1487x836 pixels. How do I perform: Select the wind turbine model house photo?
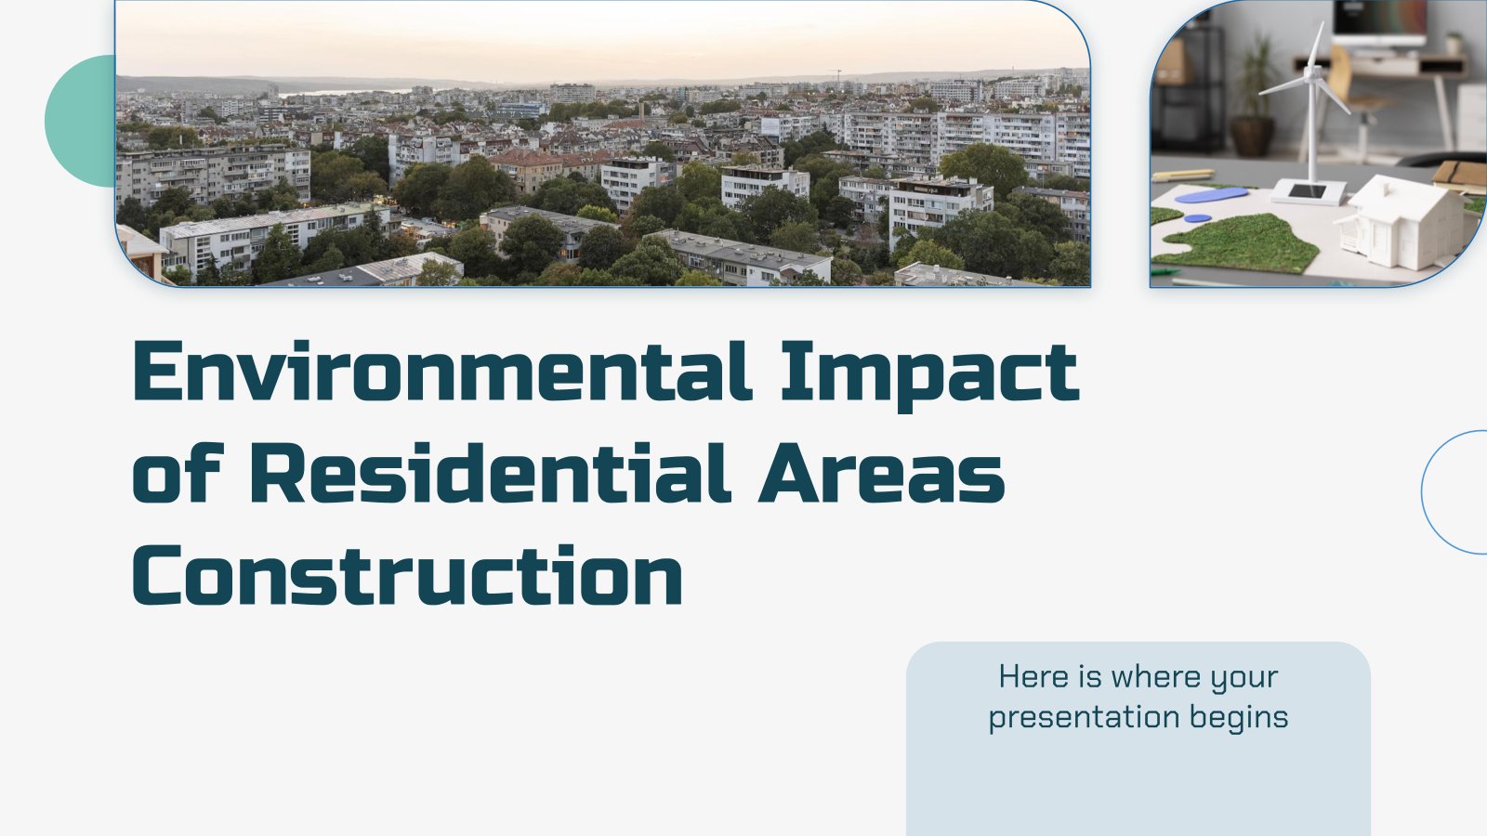coord(1318,144)
